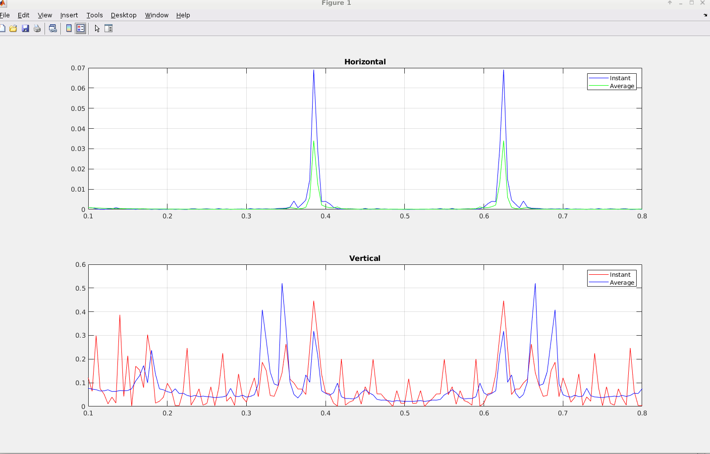Toggle the Insert Legend toolbar button

[80, 29]
